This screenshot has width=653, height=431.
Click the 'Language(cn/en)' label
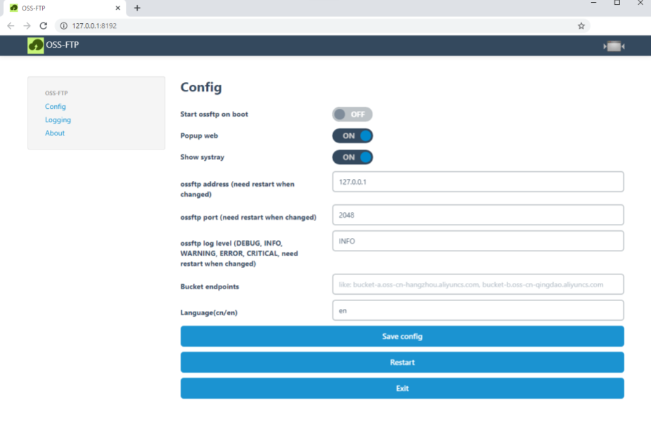click(x=209, y=313)
